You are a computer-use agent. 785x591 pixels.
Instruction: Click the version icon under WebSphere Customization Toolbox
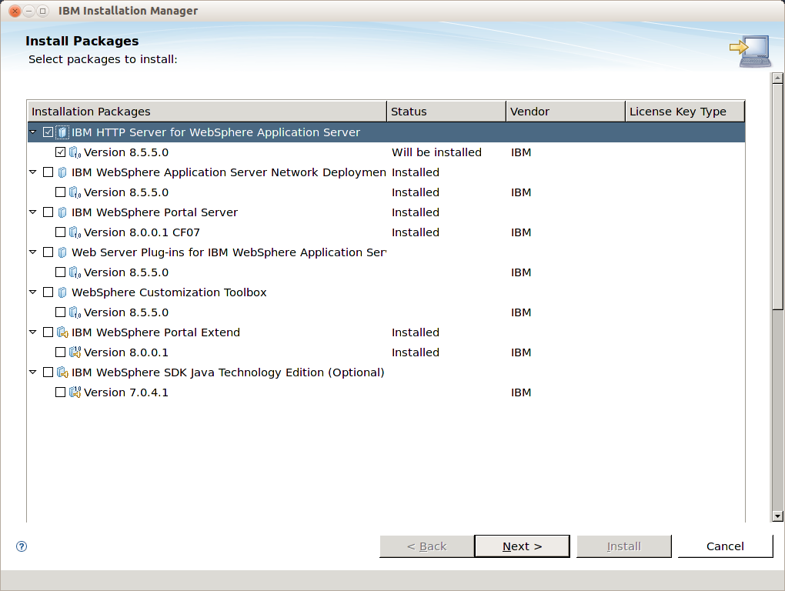(75, 312)
